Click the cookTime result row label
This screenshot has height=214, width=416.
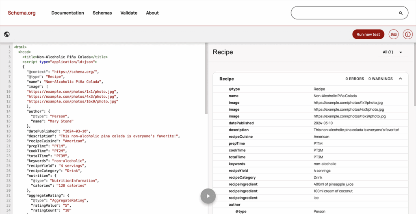click(237, 150)
